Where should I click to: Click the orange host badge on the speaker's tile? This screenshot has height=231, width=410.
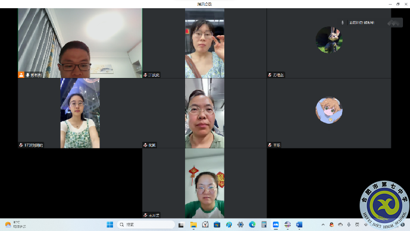coord(21,75)
